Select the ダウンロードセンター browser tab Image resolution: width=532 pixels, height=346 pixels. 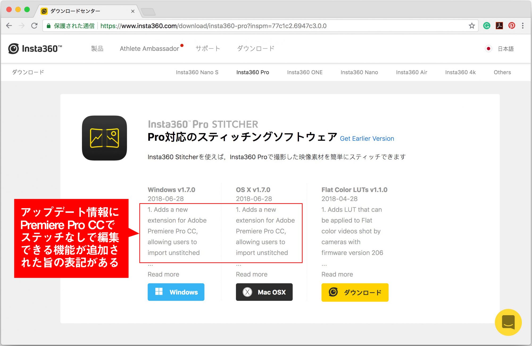(88, 11)
